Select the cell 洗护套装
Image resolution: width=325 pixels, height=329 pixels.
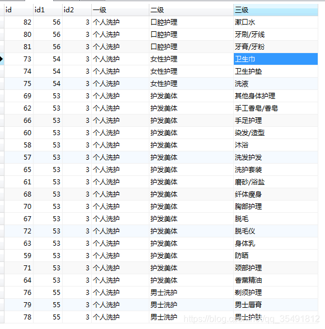pyautogui.click(x=276, y=170)
